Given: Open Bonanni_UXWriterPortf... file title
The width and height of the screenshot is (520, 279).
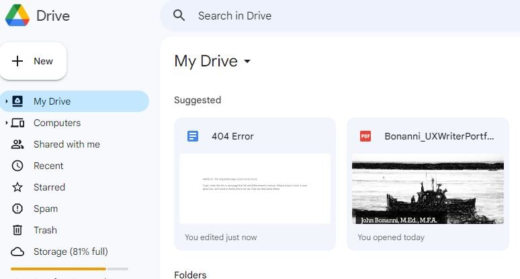Looking at the screenshot, I should tap(439, 136).
